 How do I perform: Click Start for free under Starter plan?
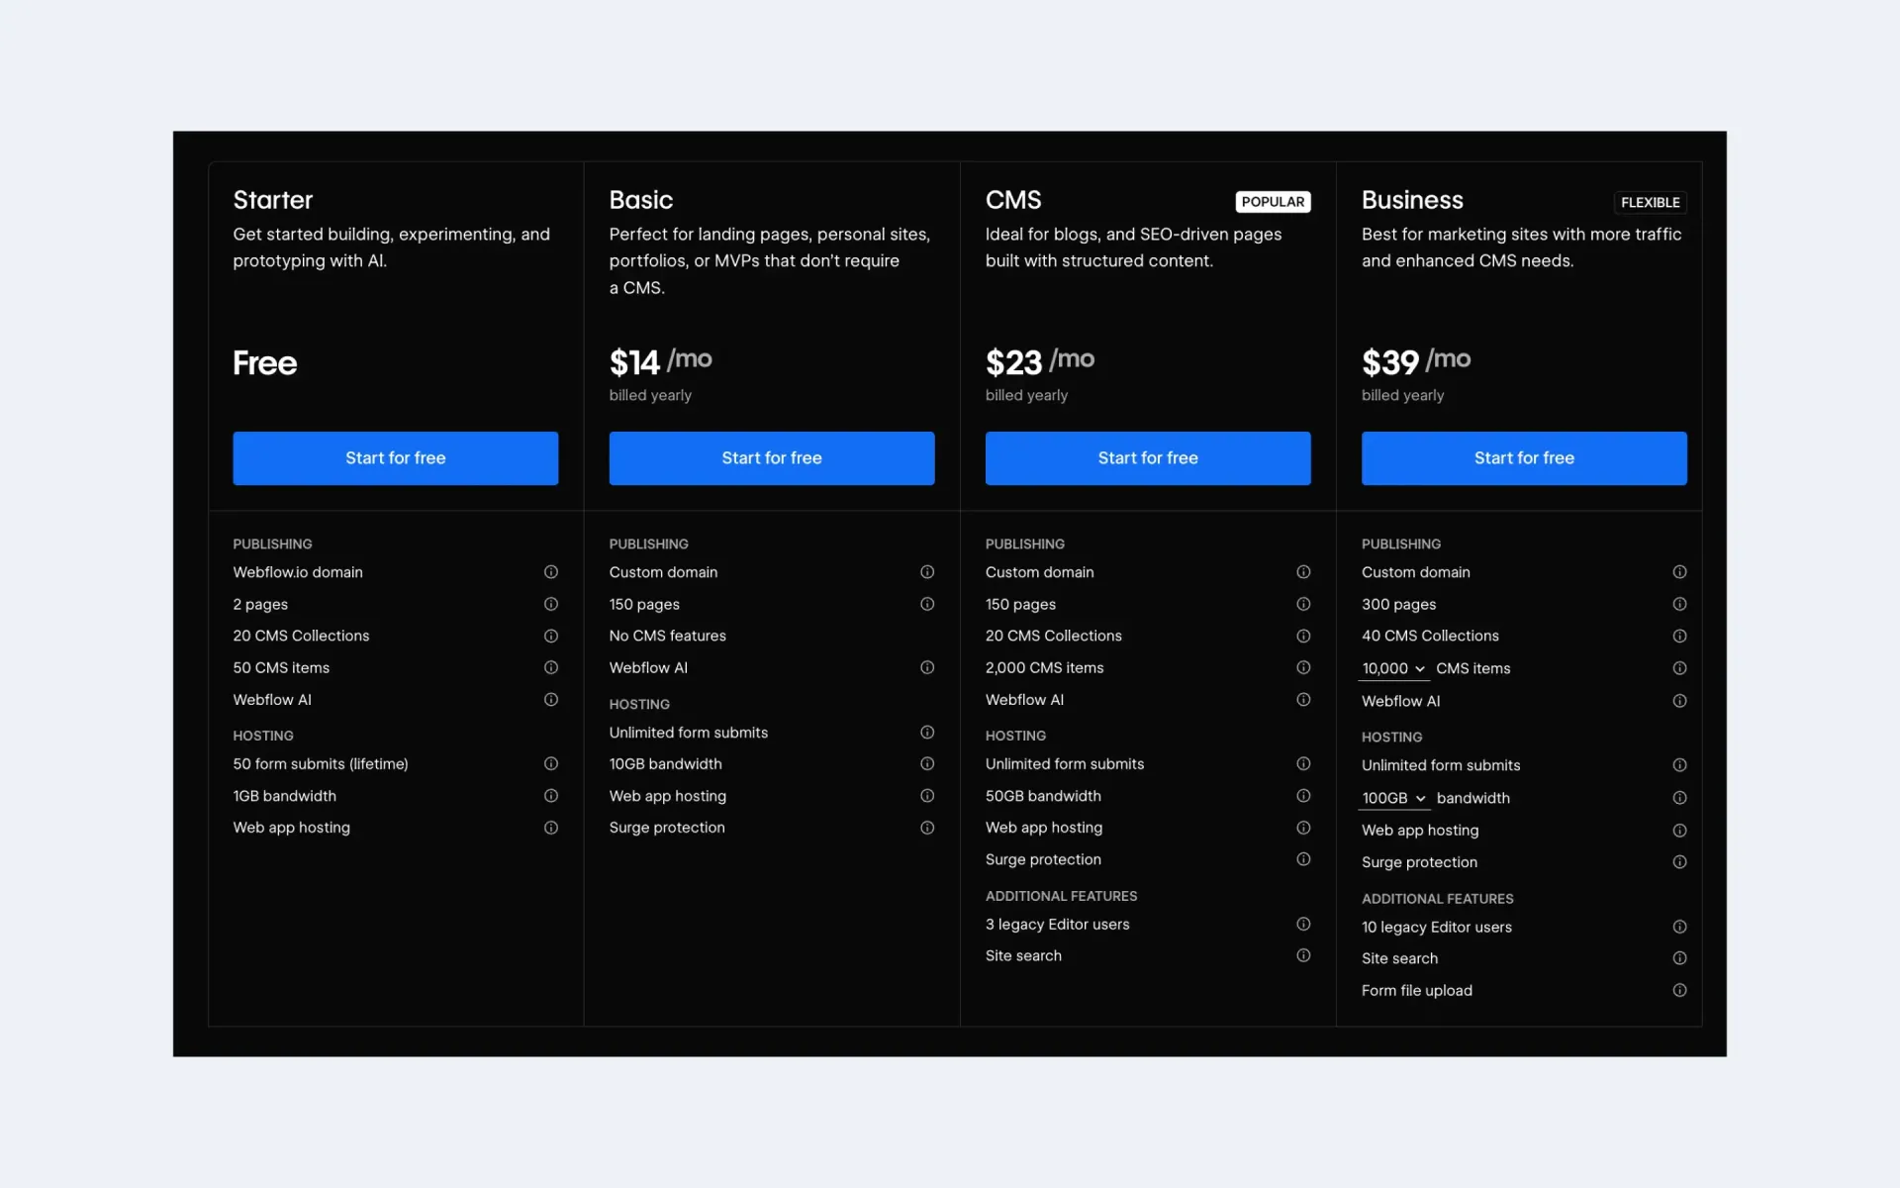tap(395, 458)
